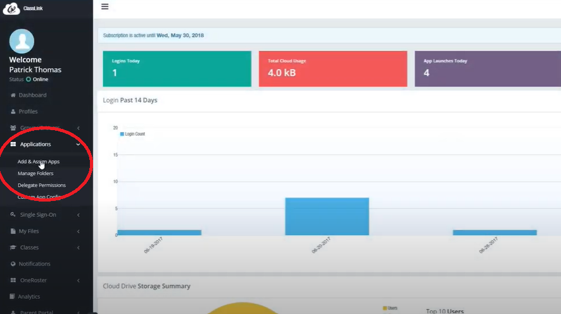Click the 06-19-2017 login bar

tap(159, 232)
